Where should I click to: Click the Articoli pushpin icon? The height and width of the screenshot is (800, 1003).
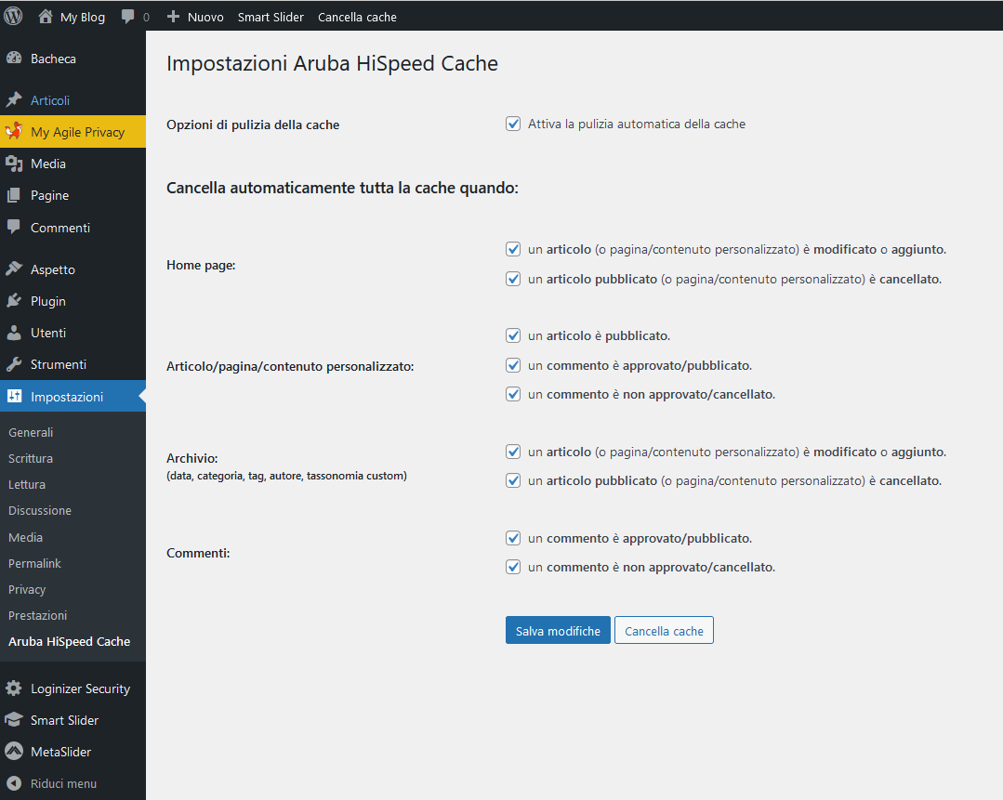14,99
